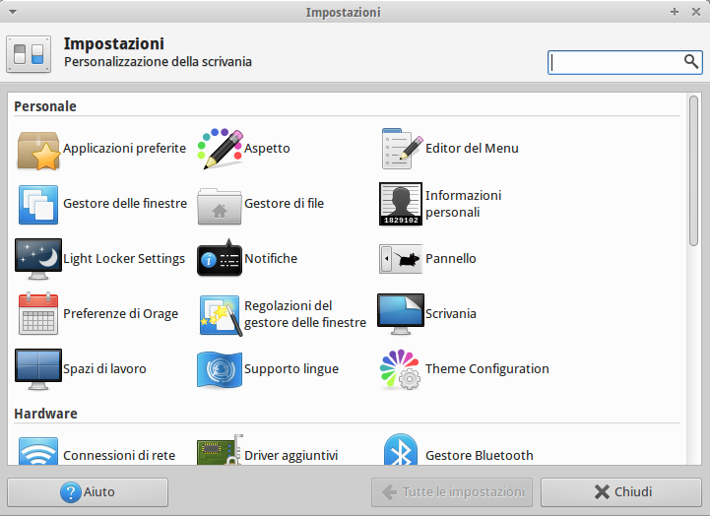Image resolution: width=710 pixels, height=516 pixels.
Task: Click the Supporto lingue label
Action: 291,369
